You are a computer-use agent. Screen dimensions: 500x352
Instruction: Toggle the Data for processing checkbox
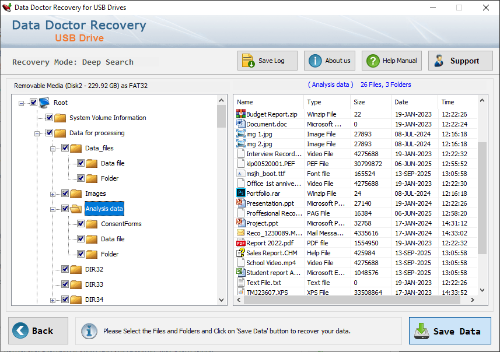[x=49, y=132]
